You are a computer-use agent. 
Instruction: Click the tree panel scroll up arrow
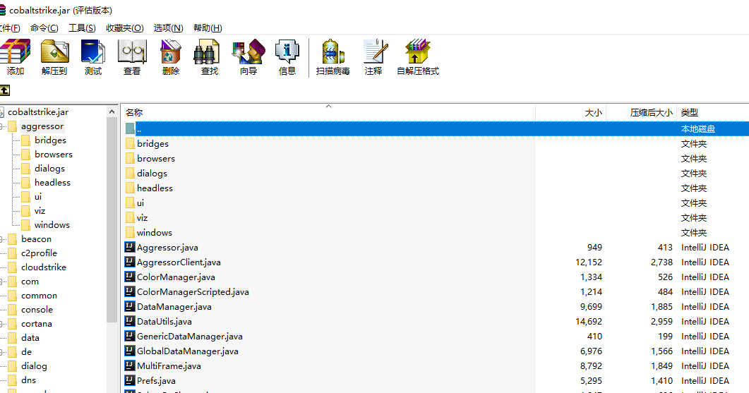pos(112,111)
